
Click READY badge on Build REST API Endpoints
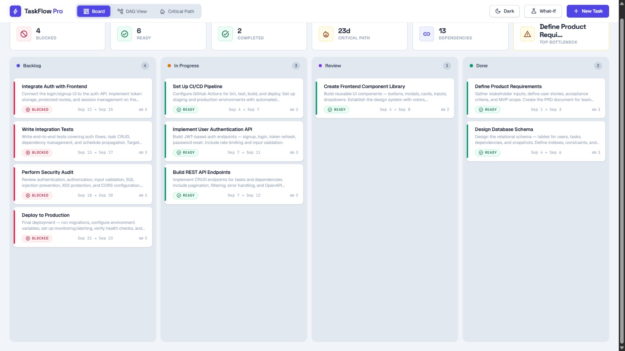186,195
